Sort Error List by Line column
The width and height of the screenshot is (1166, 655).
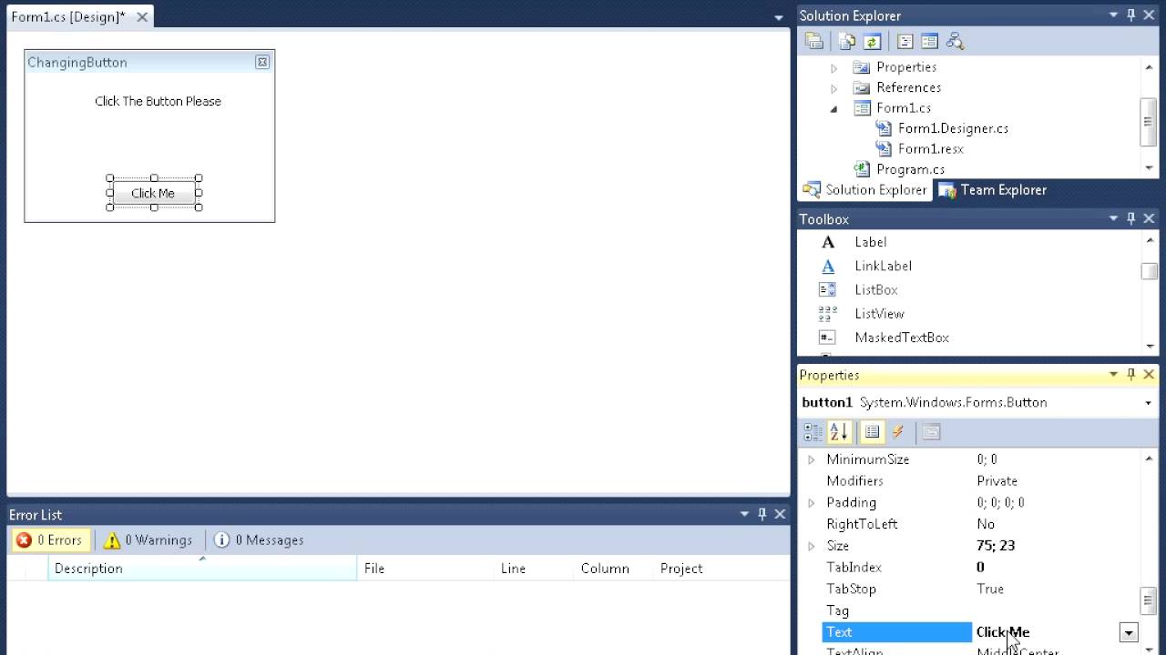(534, 569)
